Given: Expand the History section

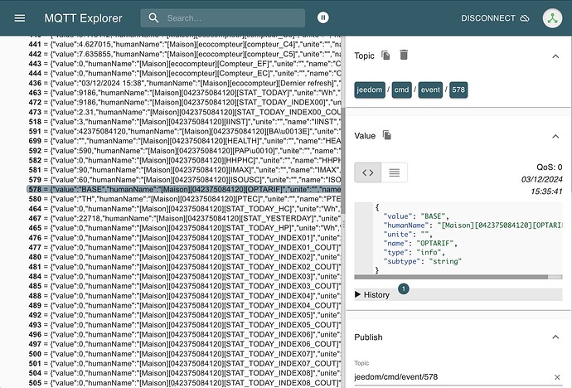Looking at the screenshot, I should 371,294.
